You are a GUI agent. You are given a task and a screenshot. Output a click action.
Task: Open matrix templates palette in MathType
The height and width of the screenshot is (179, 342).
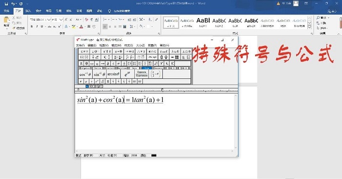(x=175, y=57)
